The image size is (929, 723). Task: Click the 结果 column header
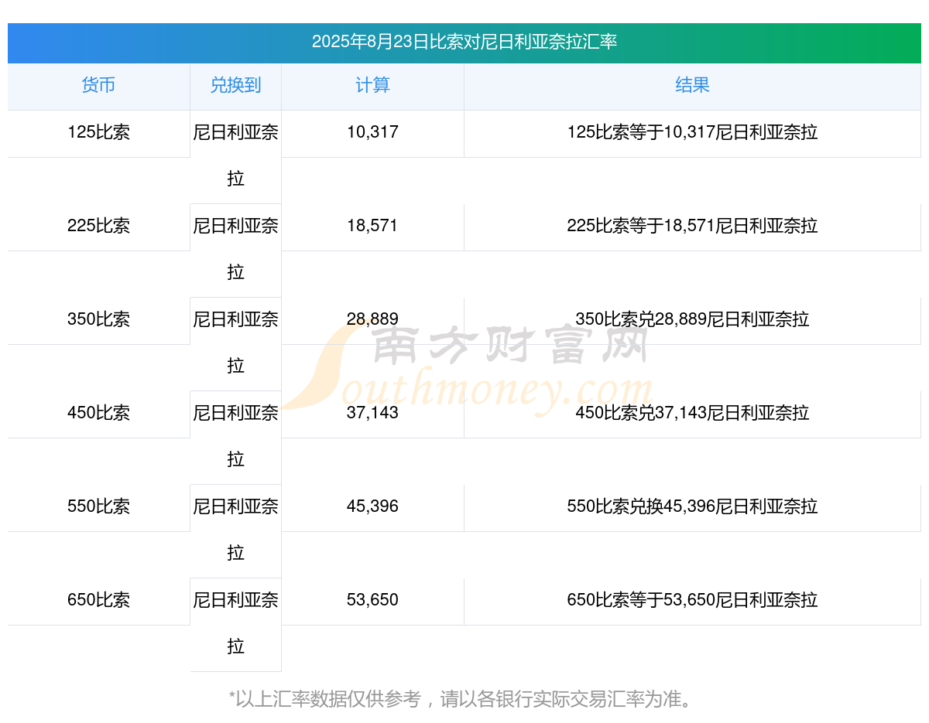tap(692, 85)
